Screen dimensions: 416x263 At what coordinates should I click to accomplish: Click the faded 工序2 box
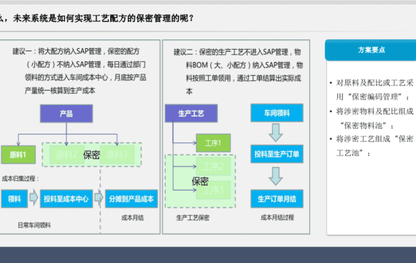(213, 167)
